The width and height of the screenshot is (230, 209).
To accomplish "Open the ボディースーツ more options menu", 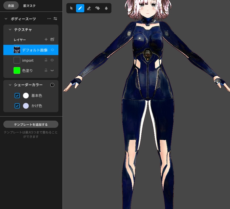I will click(49, 19).
